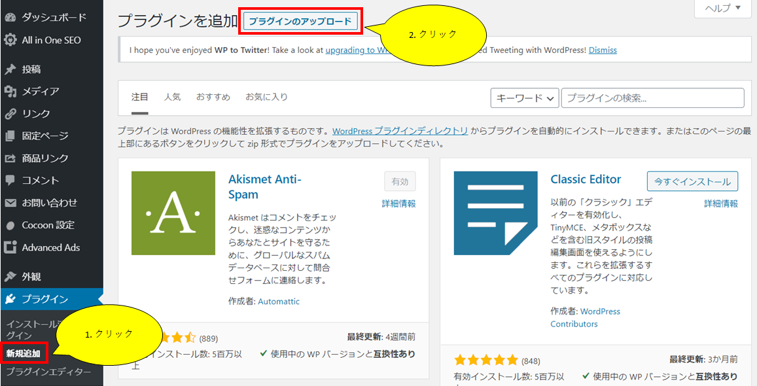
Task: Switch to the おすすめ tab
Action: [213, 97]
